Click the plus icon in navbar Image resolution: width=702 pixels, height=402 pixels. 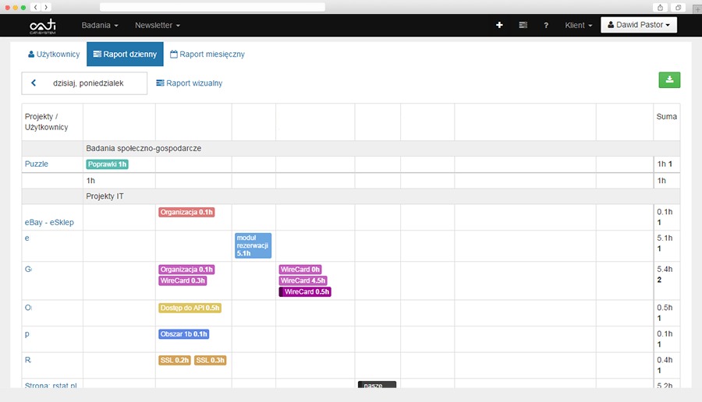(499, 26)
